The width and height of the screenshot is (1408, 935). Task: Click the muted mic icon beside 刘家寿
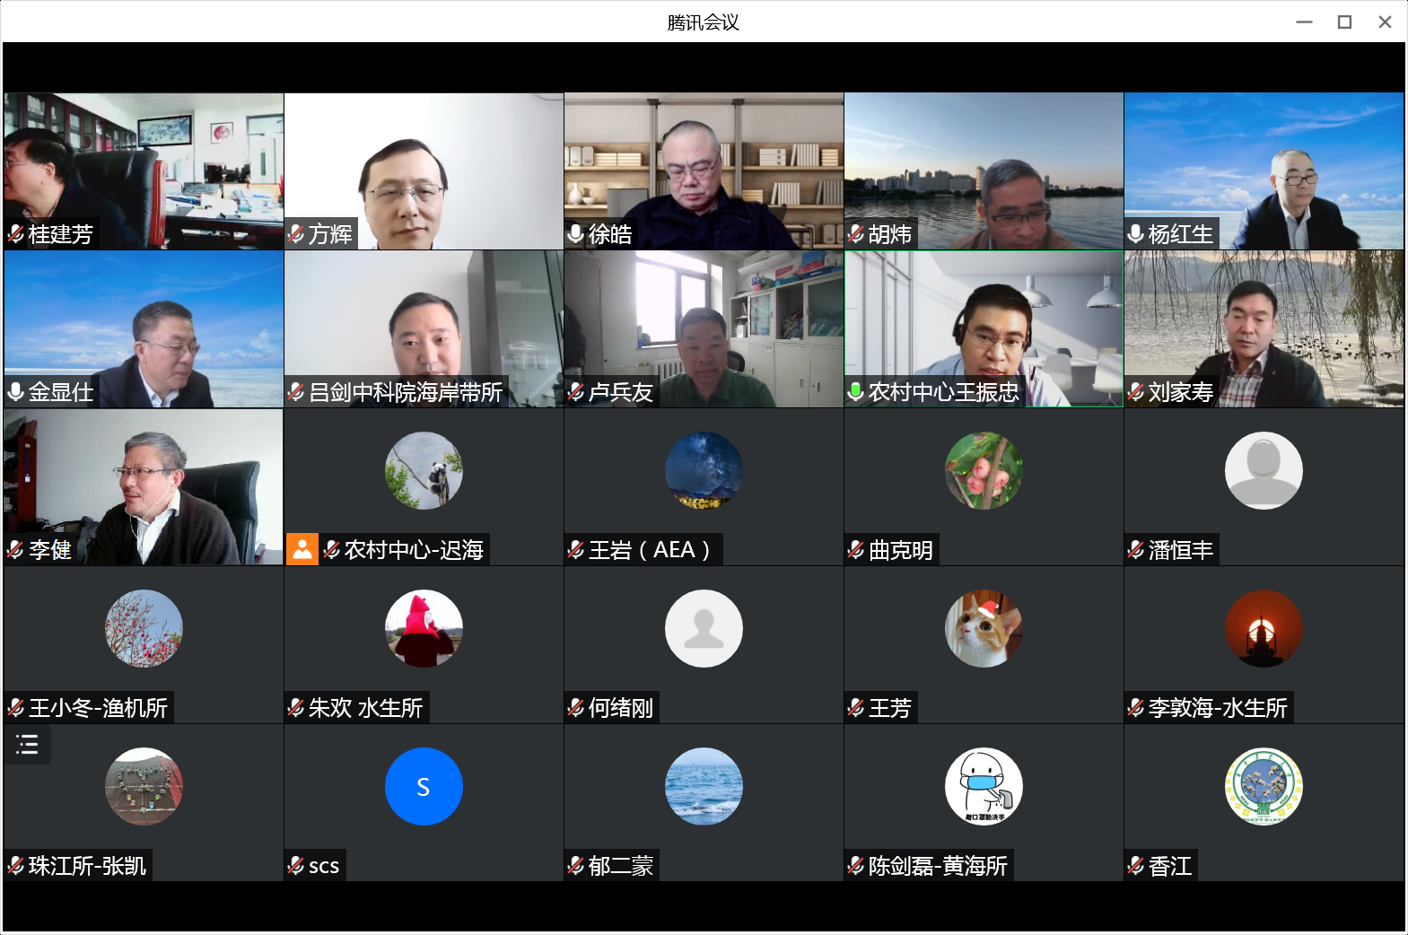[x=1136, y=392]
